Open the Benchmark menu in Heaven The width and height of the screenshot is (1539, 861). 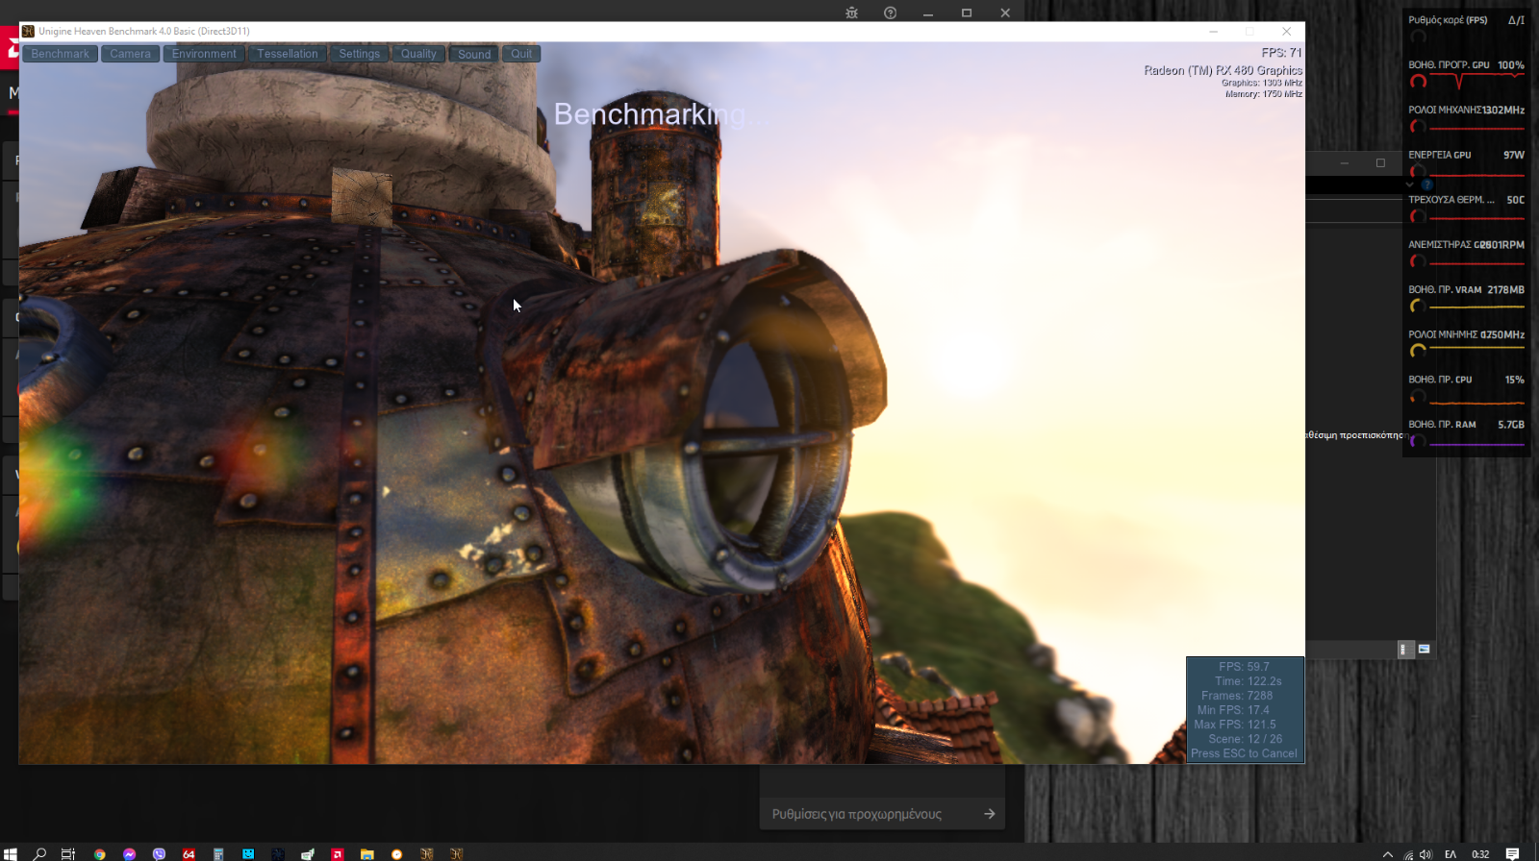pos(60,54)
